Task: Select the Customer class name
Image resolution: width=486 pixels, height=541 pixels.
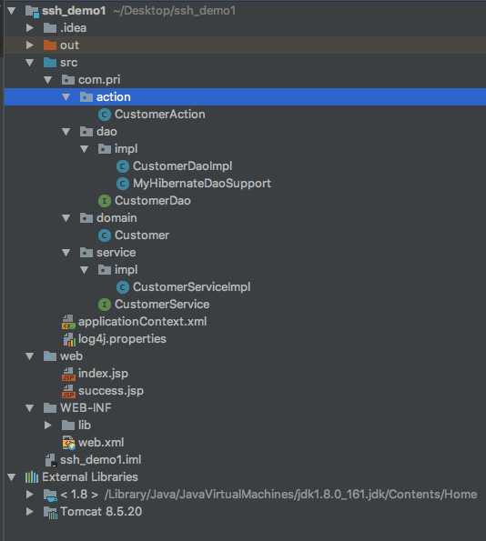Action: pyautogui.click(x=142, y=235)
